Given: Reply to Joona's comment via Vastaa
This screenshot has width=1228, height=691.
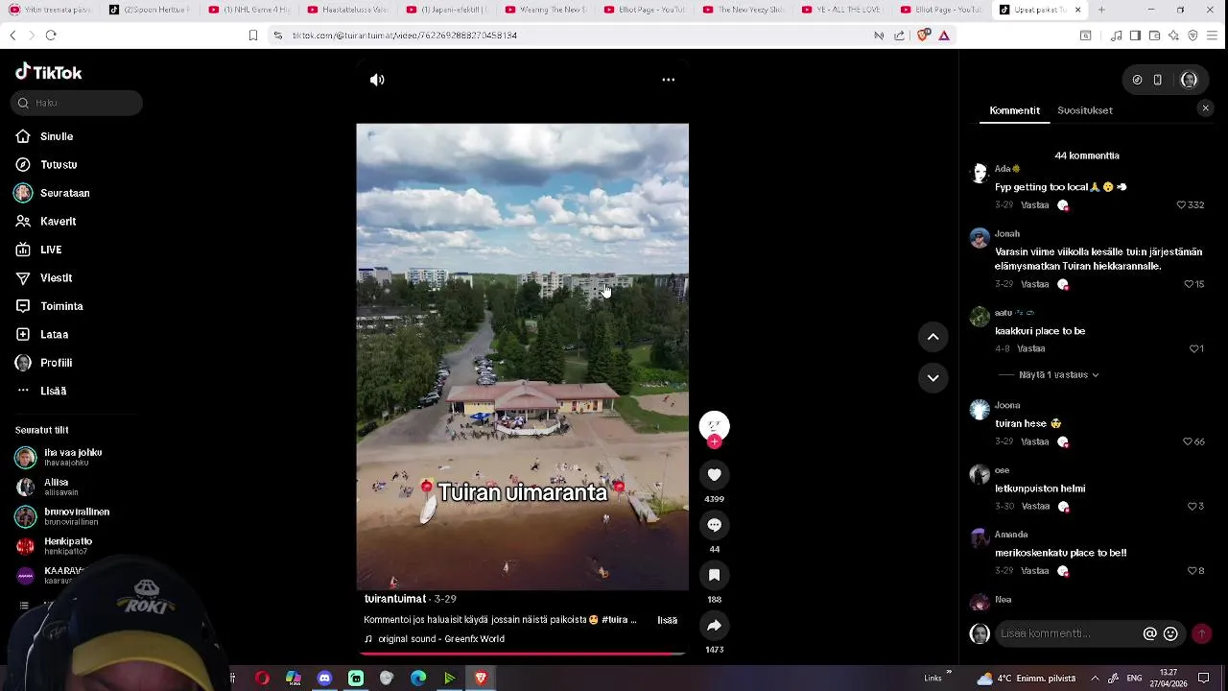Looking at the screenshot, I should click(x=1035, y=442).
